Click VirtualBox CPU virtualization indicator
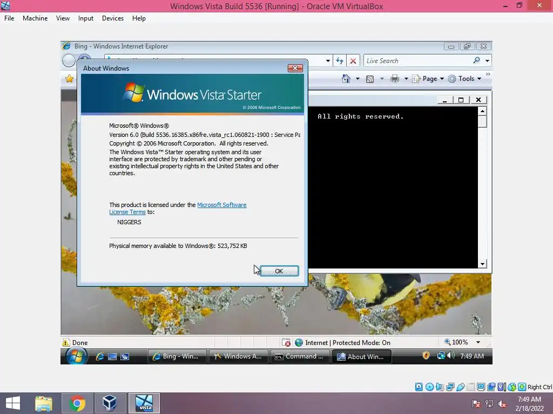553x414 pixels. (x=502, y=387)
